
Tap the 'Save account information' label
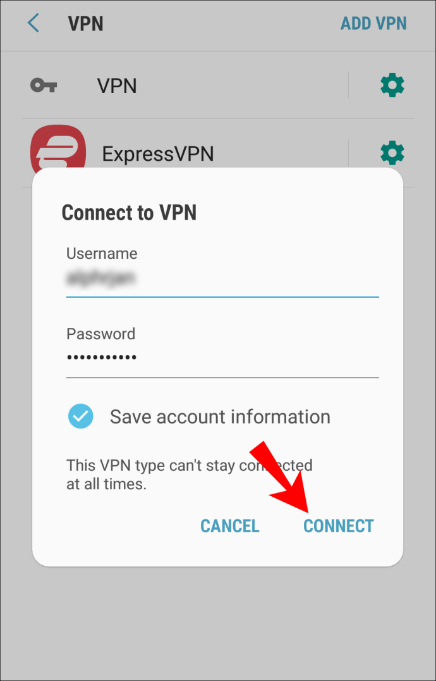pyautogui.click(x=220, y=416)
